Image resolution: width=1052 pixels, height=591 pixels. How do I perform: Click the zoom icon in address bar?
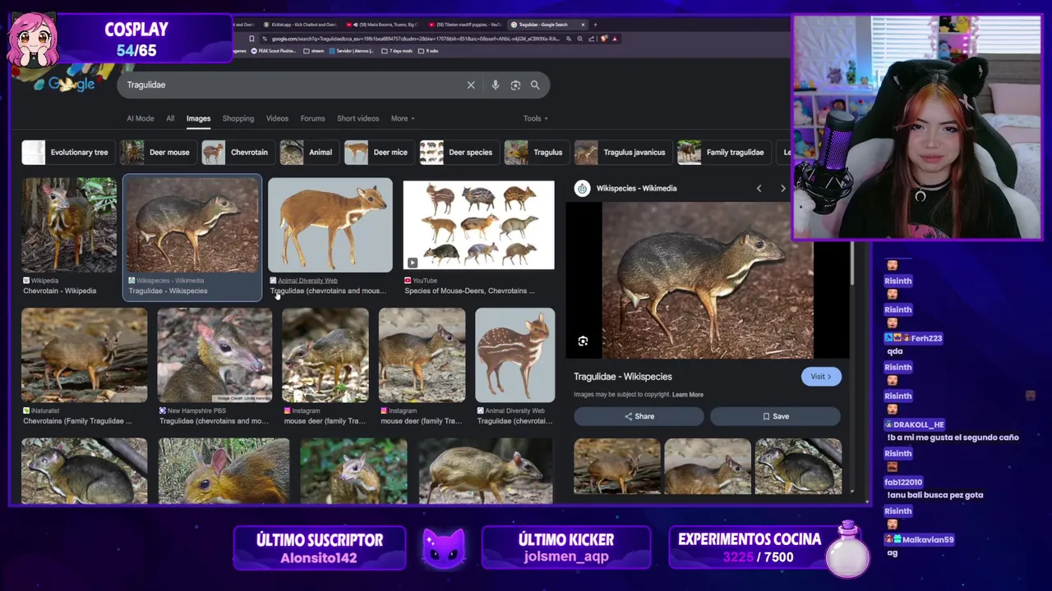coord(580,39)
